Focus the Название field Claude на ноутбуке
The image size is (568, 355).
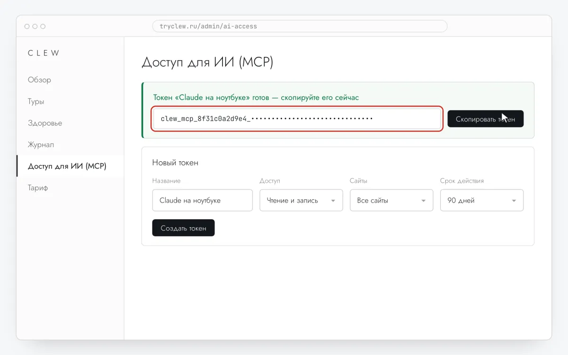pyautogui.click(x=202, y=200)
